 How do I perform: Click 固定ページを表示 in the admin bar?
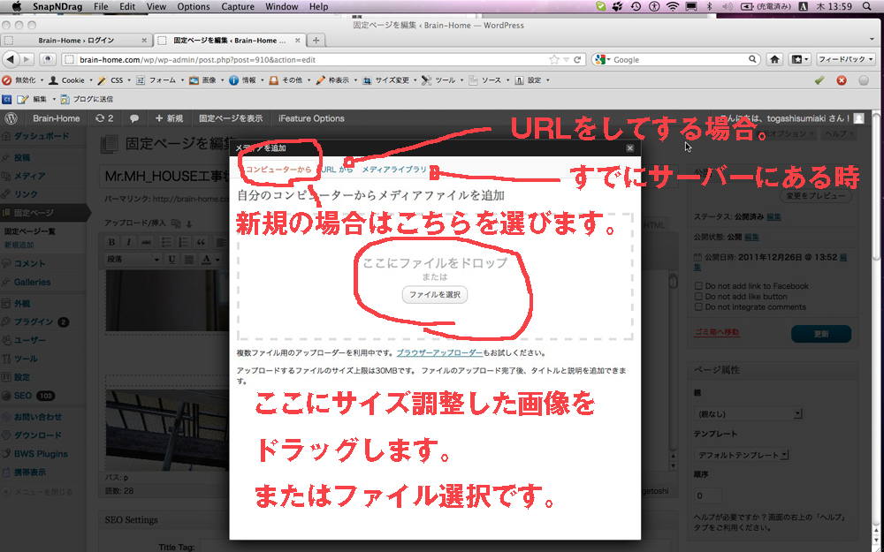point(231,118)
